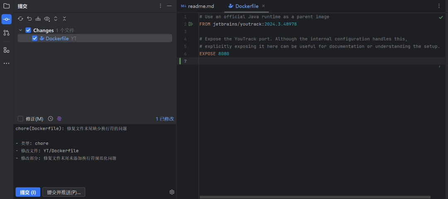Viewport: 448px width, 199px height.
Task: Switch to the readme.md tab
Action: click(x=197, y=6)
